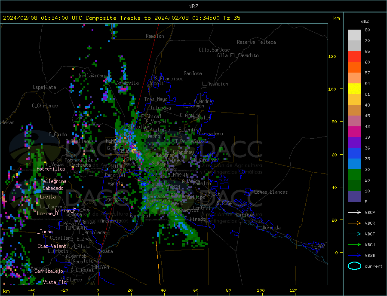Click the Ugarteche map label

point(116,199)
